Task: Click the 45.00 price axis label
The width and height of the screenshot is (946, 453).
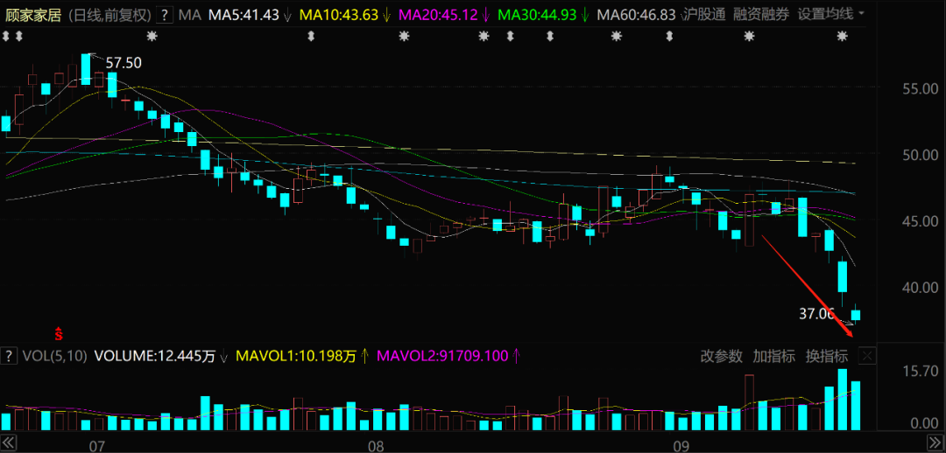Action: click(921, 221)
